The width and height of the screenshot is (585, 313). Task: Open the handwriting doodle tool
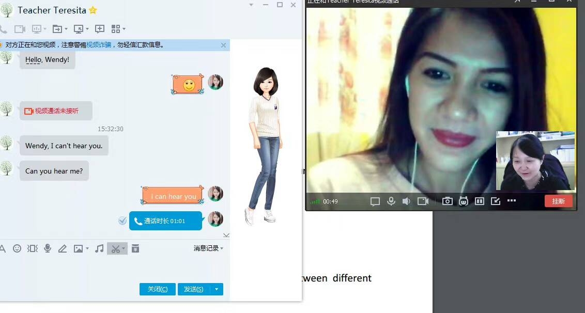click(63, 248)
